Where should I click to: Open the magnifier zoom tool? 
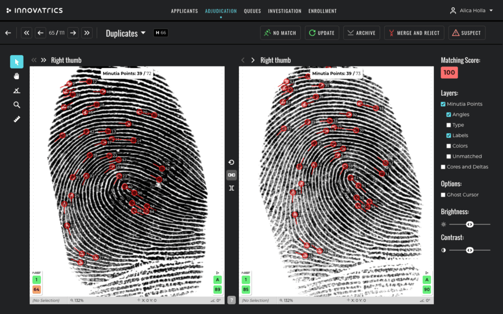[16, 105]
